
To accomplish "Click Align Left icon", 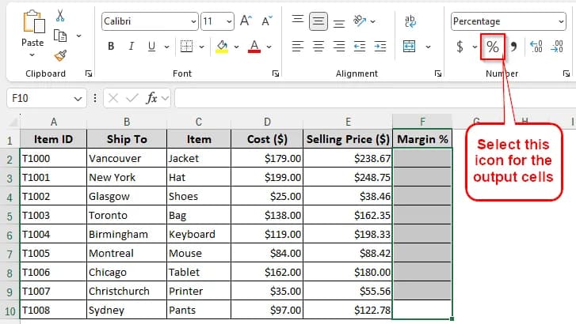I will coord(298,47).
